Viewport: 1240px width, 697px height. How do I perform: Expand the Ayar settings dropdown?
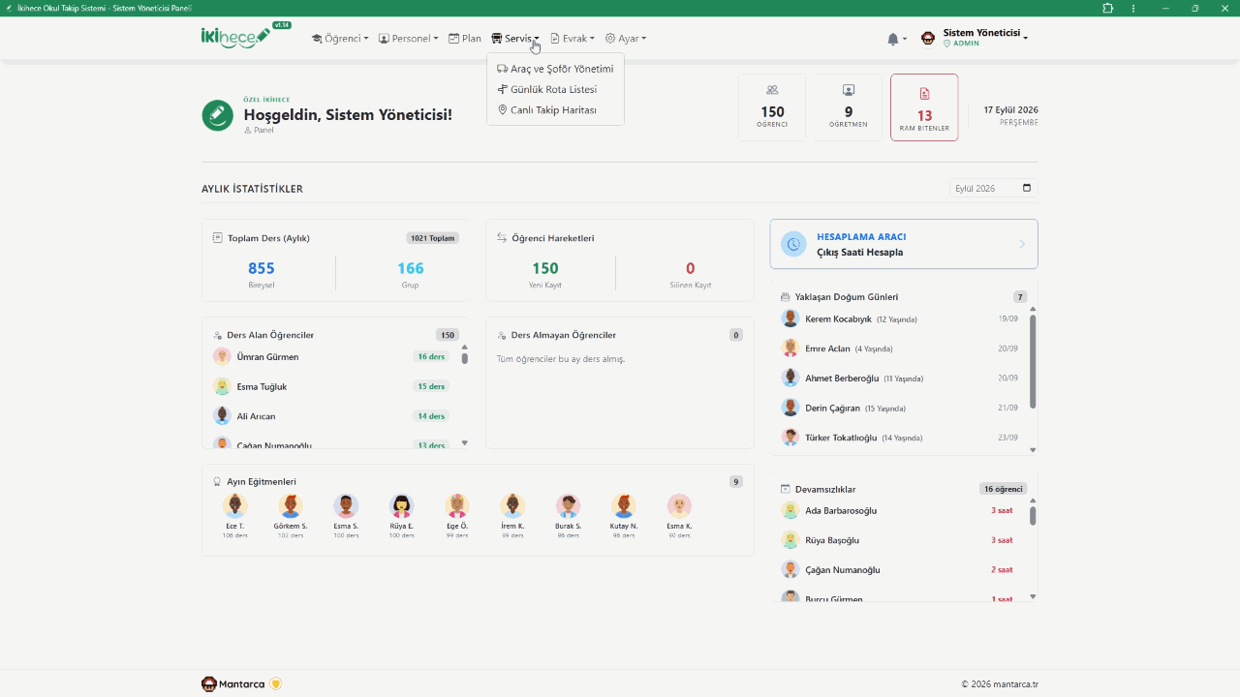click(x=626, y=39)
